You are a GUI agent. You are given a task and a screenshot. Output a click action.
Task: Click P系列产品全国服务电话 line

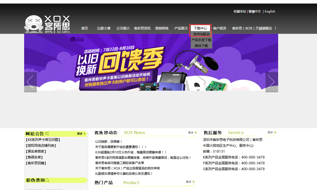coord(234,163)
